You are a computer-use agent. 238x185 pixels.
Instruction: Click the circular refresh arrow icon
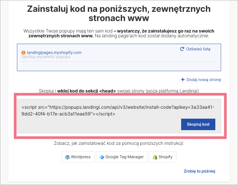point(182,49)
